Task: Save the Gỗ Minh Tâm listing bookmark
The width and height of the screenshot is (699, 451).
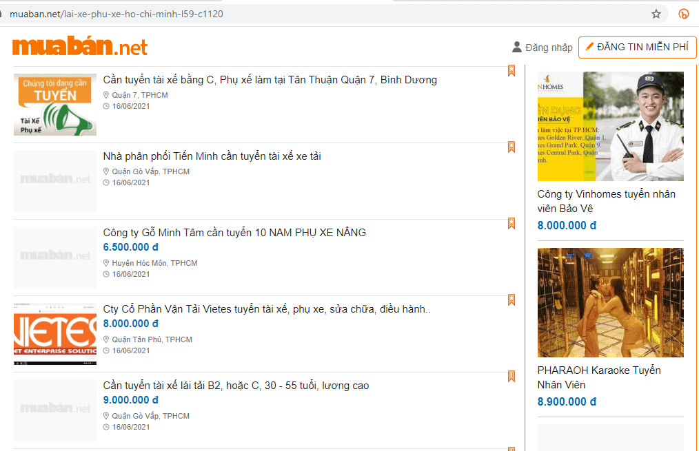Action: 511,224
